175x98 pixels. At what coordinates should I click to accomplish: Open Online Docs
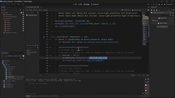pyautogui.click(x=126, y=10)
